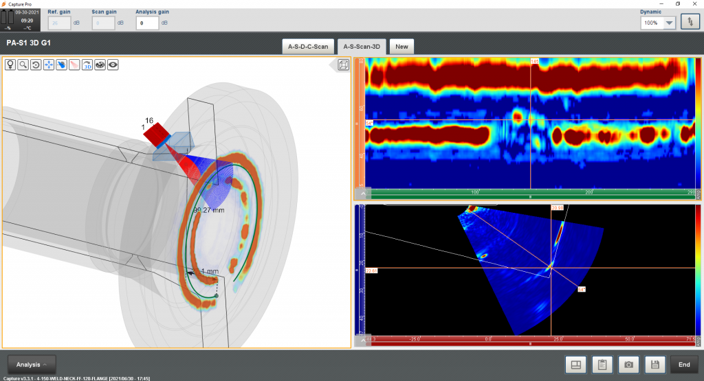Select the pan/move arrows tool
Viewport: 704px width, 381px height.
coord(49,65)
